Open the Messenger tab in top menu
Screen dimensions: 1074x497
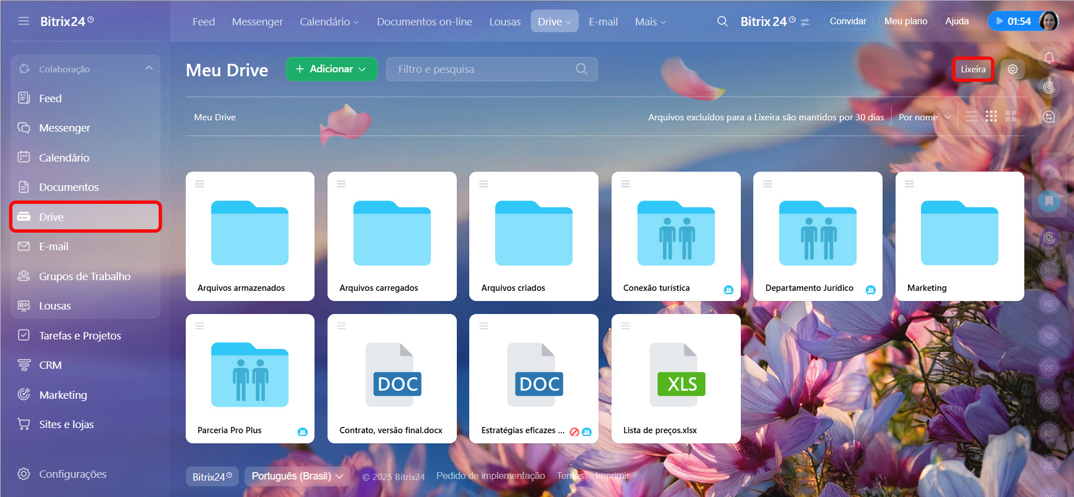[257, 22]
